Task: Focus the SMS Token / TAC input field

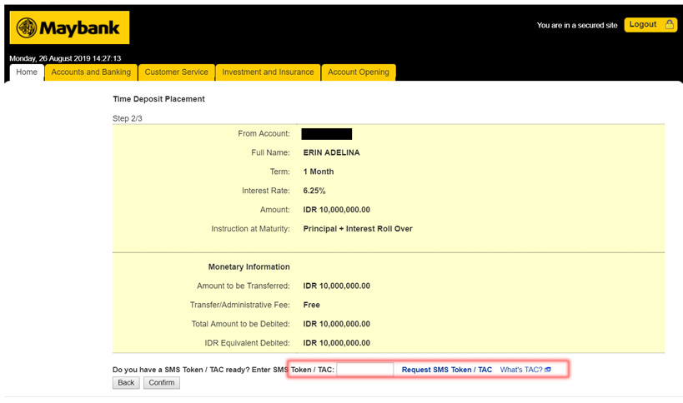Action: coord(365,370)
